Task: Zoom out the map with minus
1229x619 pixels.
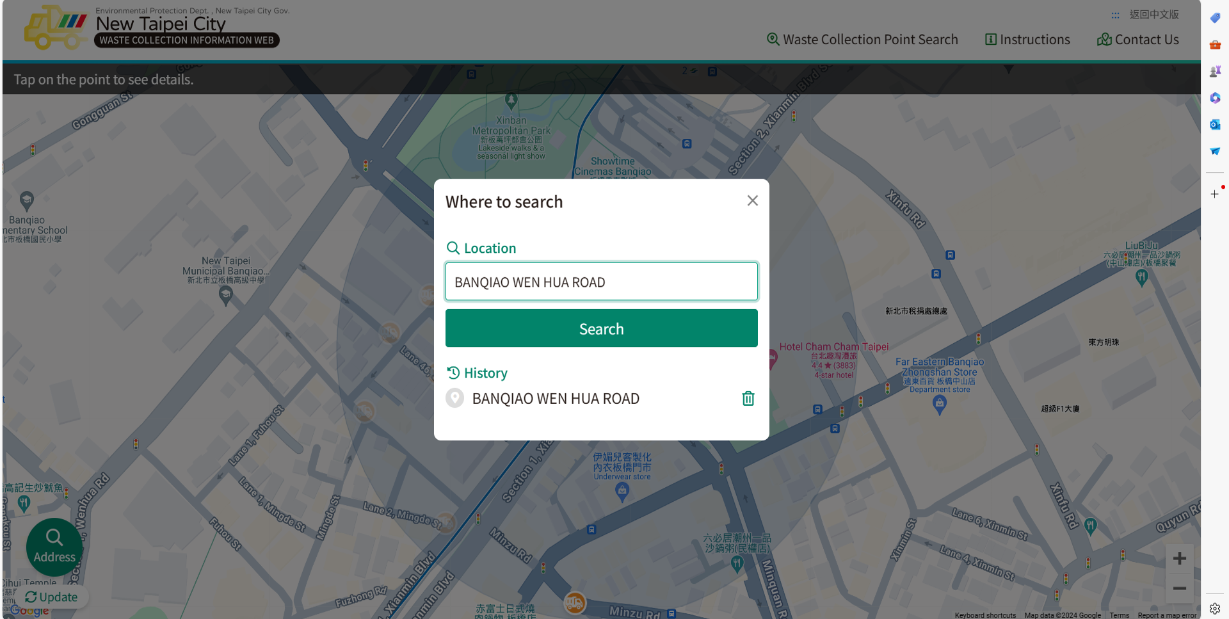Action: (x=1179, y=588)
